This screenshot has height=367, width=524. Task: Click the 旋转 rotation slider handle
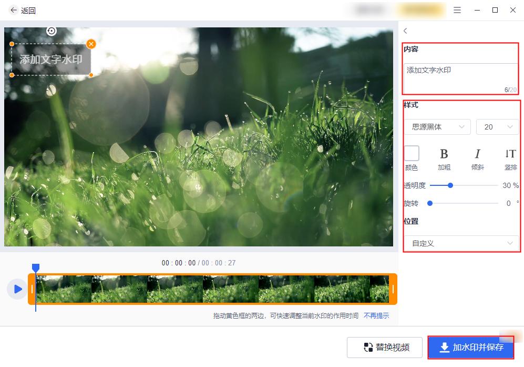coord(430,203)
